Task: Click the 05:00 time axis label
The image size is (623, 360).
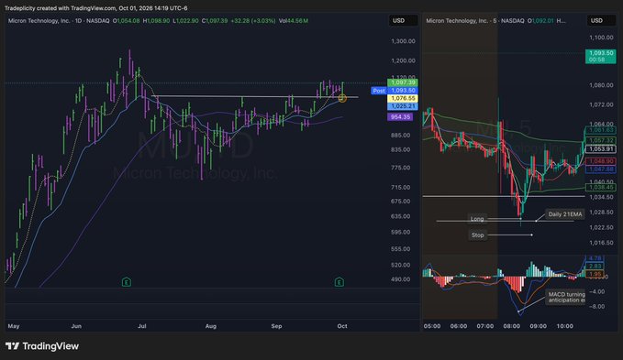Action: tap(432, 326)
